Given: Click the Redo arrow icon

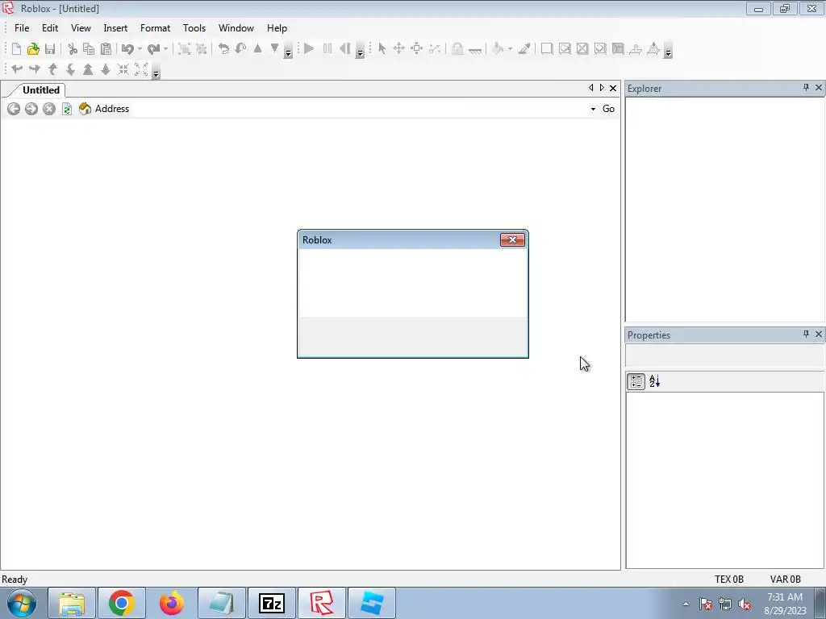Looking at the screenshot, I should 153,49.
